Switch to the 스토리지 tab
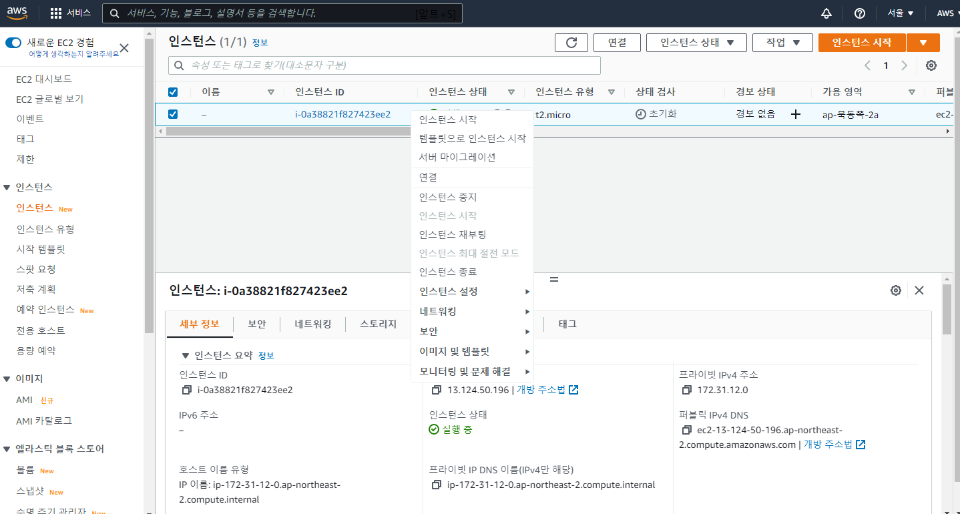 click(379, 324)
